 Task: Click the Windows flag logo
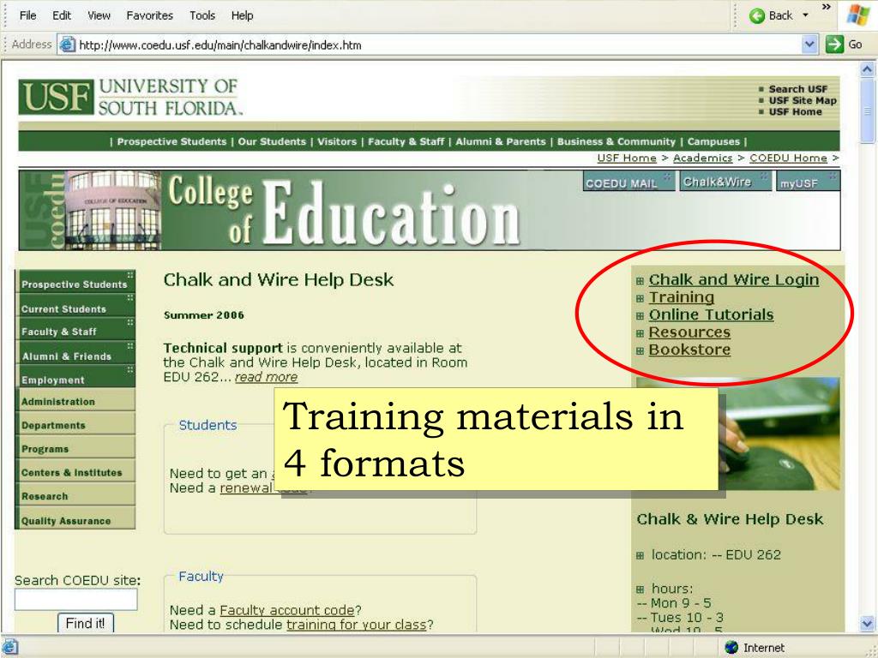coord(858,15)
